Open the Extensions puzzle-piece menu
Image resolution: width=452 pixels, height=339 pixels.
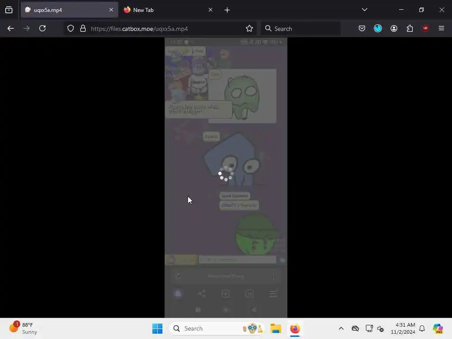coord(410,28)
